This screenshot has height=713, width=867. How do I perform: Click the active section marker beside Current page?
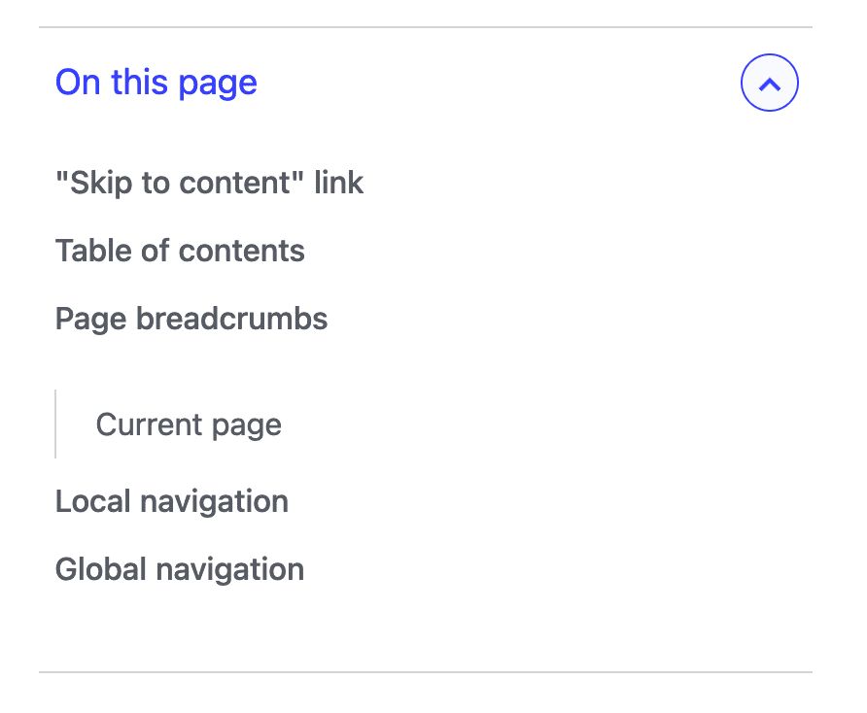(x=55, y=424)
